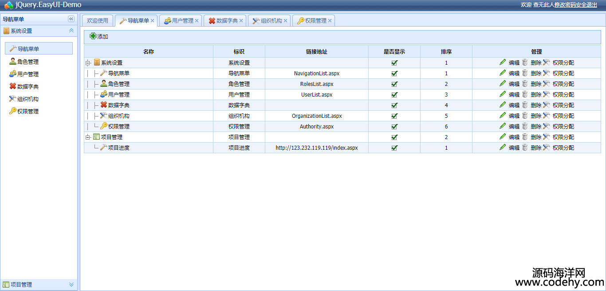
Task: Toggle 是否显示 checkbox for 数据字典 row
Action: (394, 105)
